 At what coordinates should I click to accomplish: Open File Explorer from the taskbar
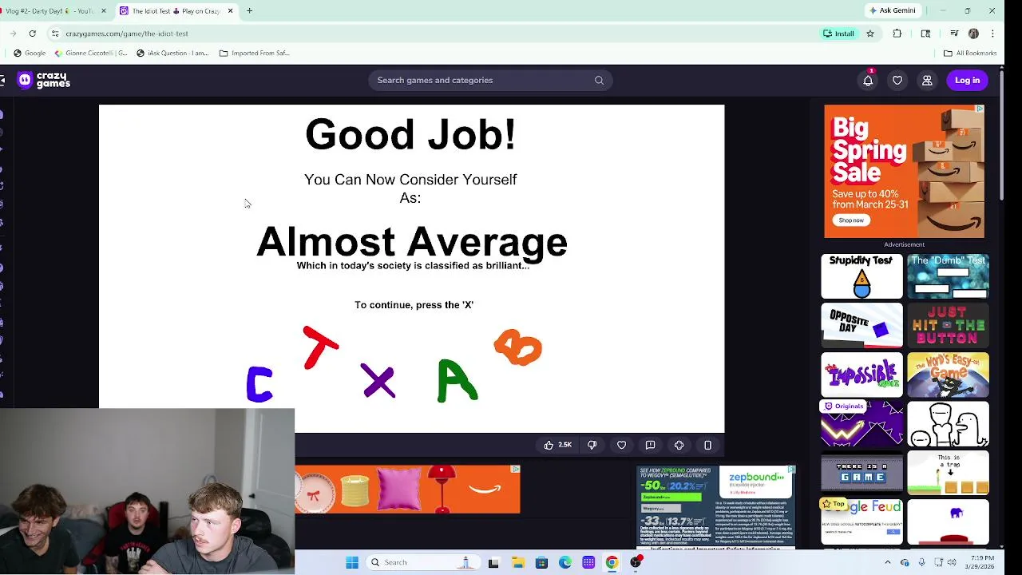coord(517,562)
